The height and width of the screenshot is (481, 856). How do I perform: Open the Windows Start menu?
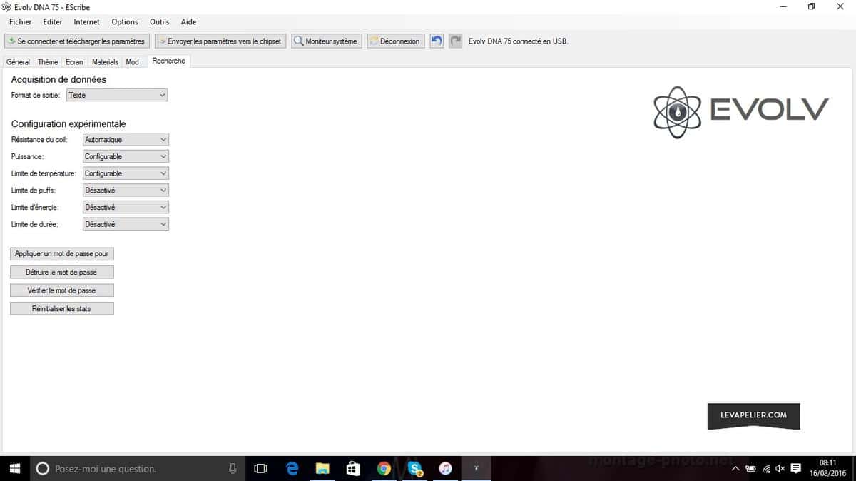pyautogui.click(x=14, y=468)
